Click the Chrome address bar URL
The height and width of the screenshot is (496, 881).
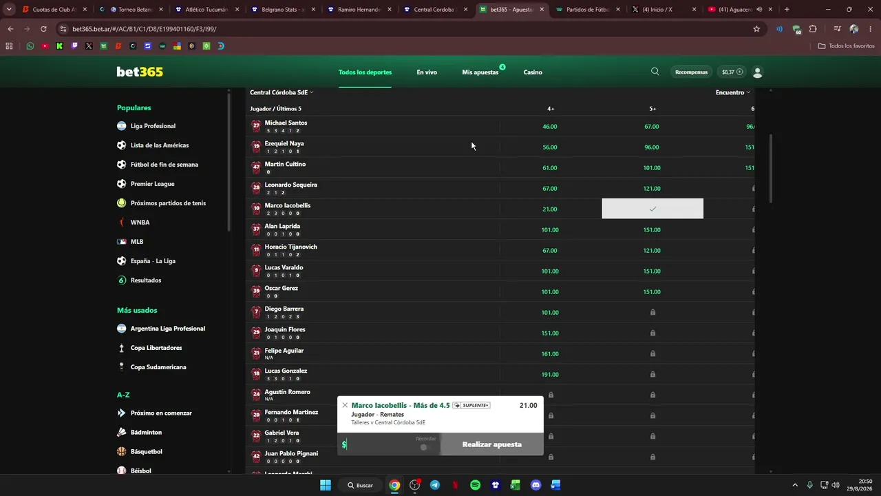[x=145, y=29]
